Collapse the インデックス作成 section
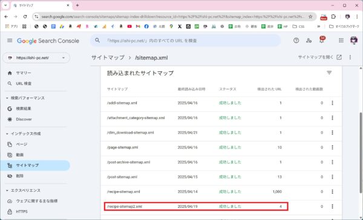The image size is (363, 220). point(7,134)
